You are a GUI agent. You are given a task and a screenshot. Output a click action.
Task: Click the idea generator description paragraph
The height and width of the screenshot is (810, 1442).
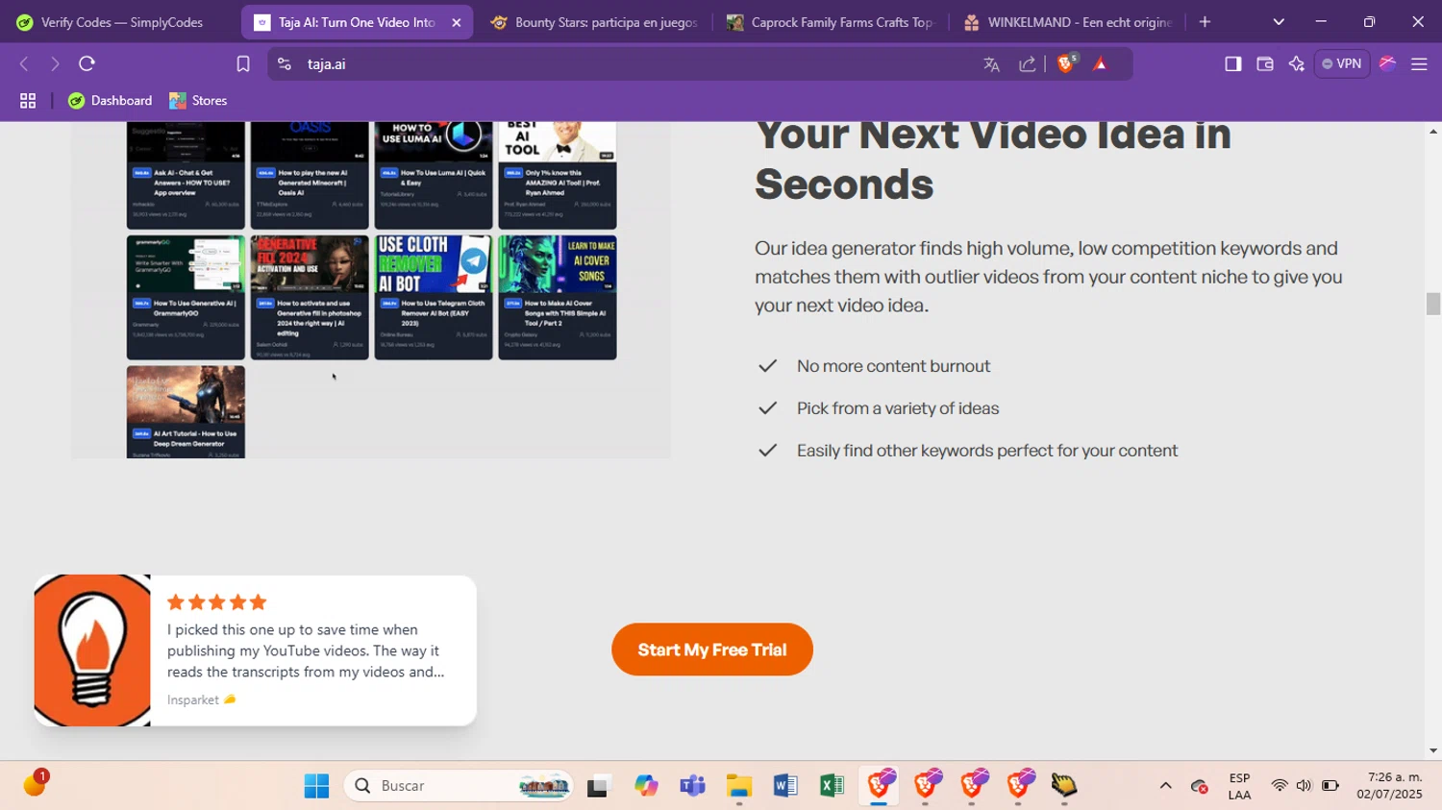pyautogui.click(x=1049, y=277)
